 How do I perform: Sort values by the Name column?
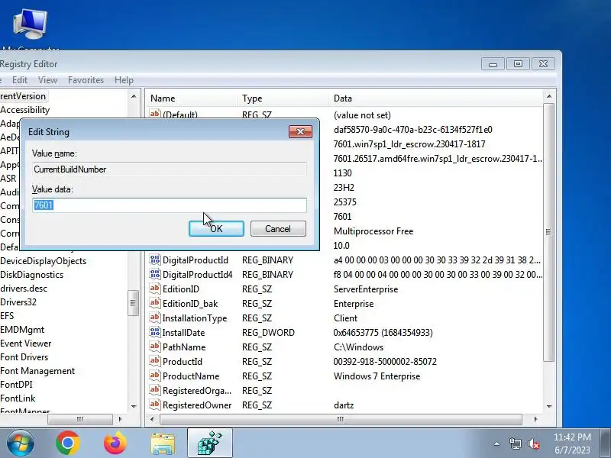click(191, 98)
